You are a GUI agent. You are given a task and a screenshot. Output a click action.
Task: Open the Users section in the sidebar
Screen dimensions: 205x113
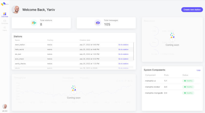tap(5, 28)
